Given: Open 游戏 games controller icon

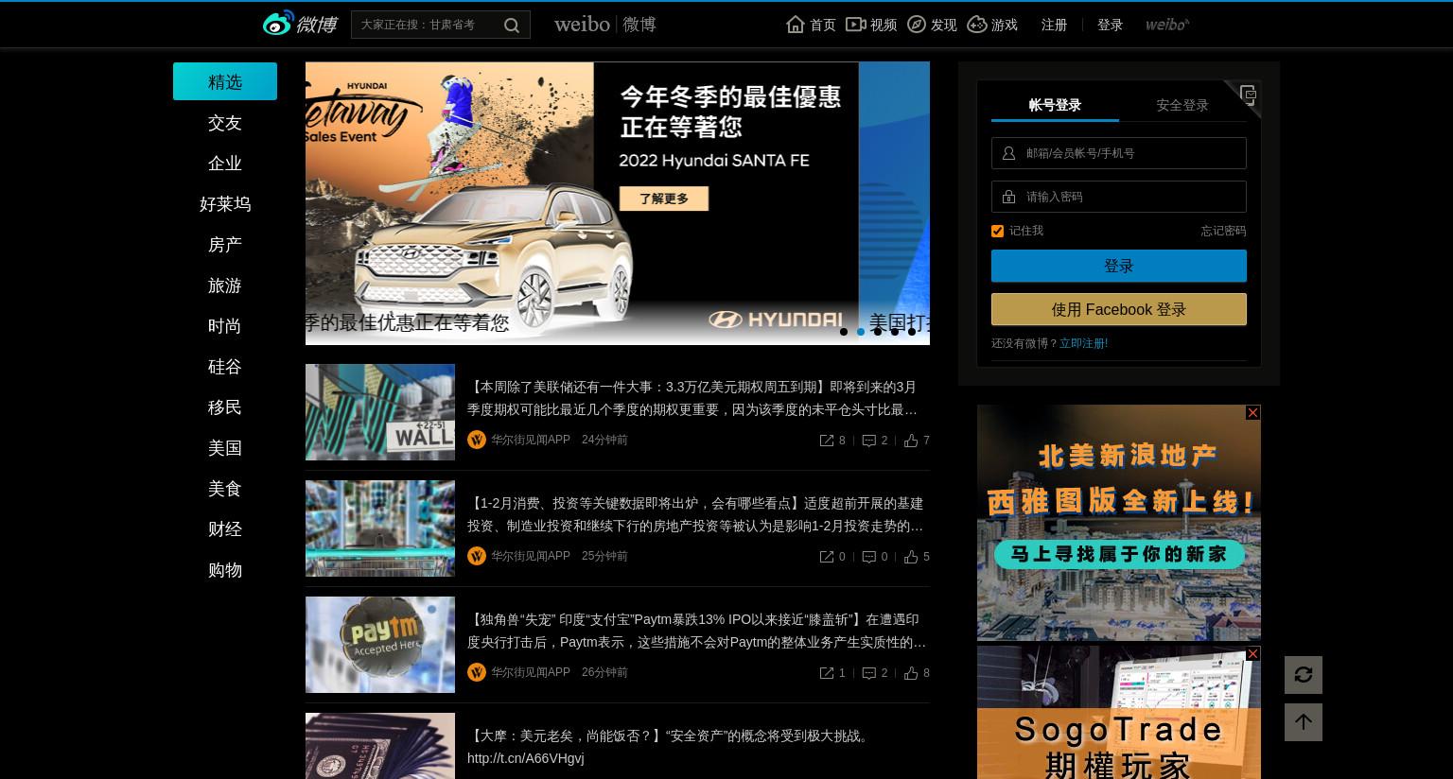Looking at the screenshot, I should [977, 25].
